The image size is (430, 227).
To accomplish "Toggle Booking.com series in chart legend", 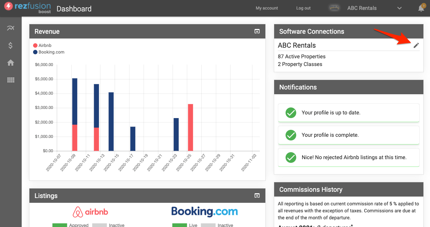I will [49, 52].
